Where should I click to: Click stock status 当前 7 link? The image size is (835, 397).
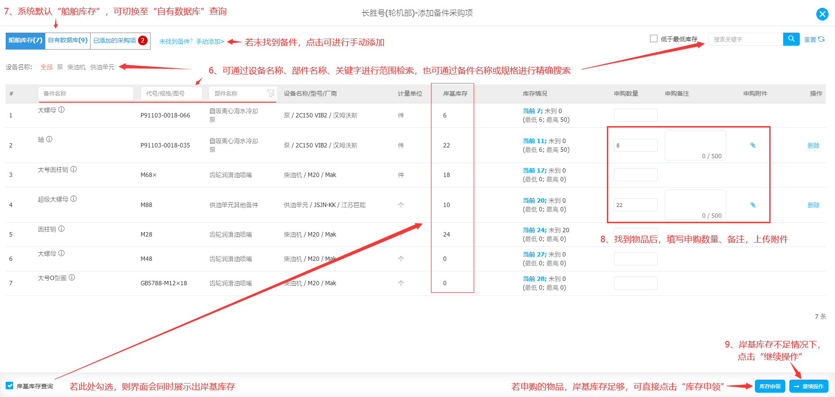coord(532,111)
